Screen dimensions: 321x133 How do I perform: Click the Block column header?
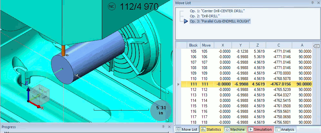tap(193, 45)
